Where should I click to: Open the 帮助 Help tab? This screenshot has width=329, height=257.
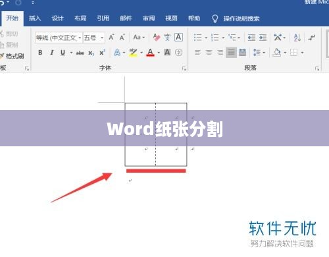click(194, 18)
